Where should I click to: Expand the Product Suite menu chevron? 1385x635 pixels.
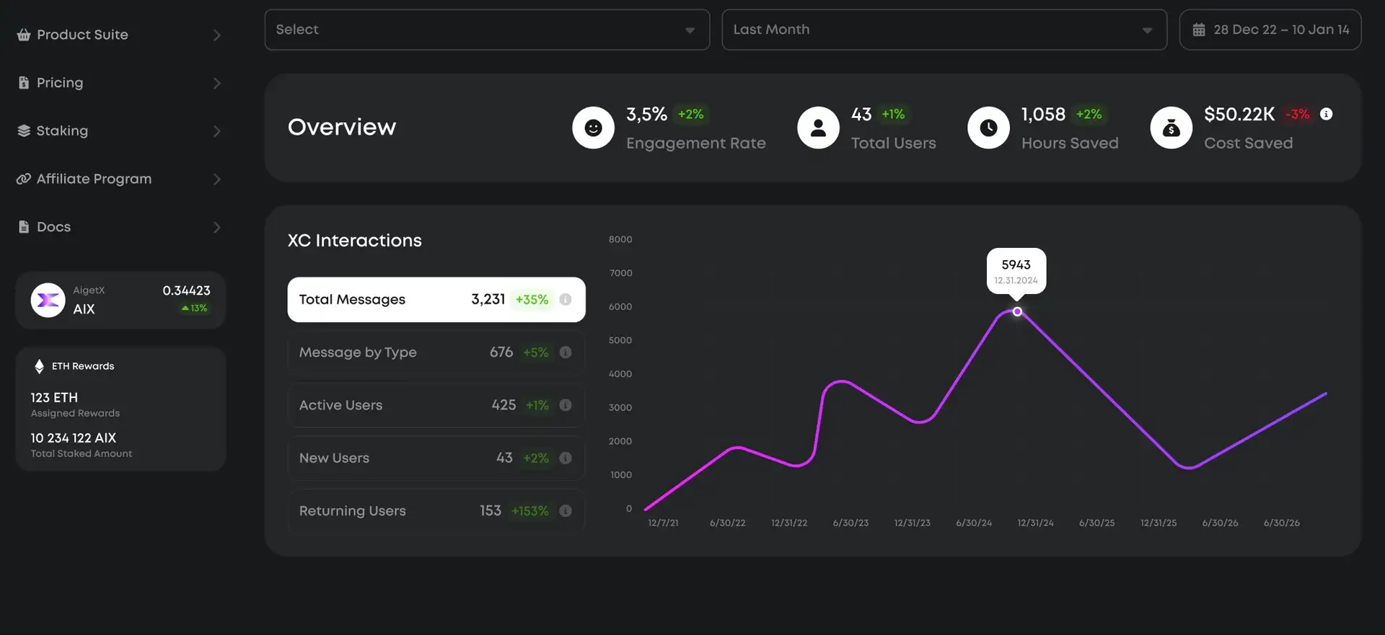pyautogui.click(x=216, y=35)
